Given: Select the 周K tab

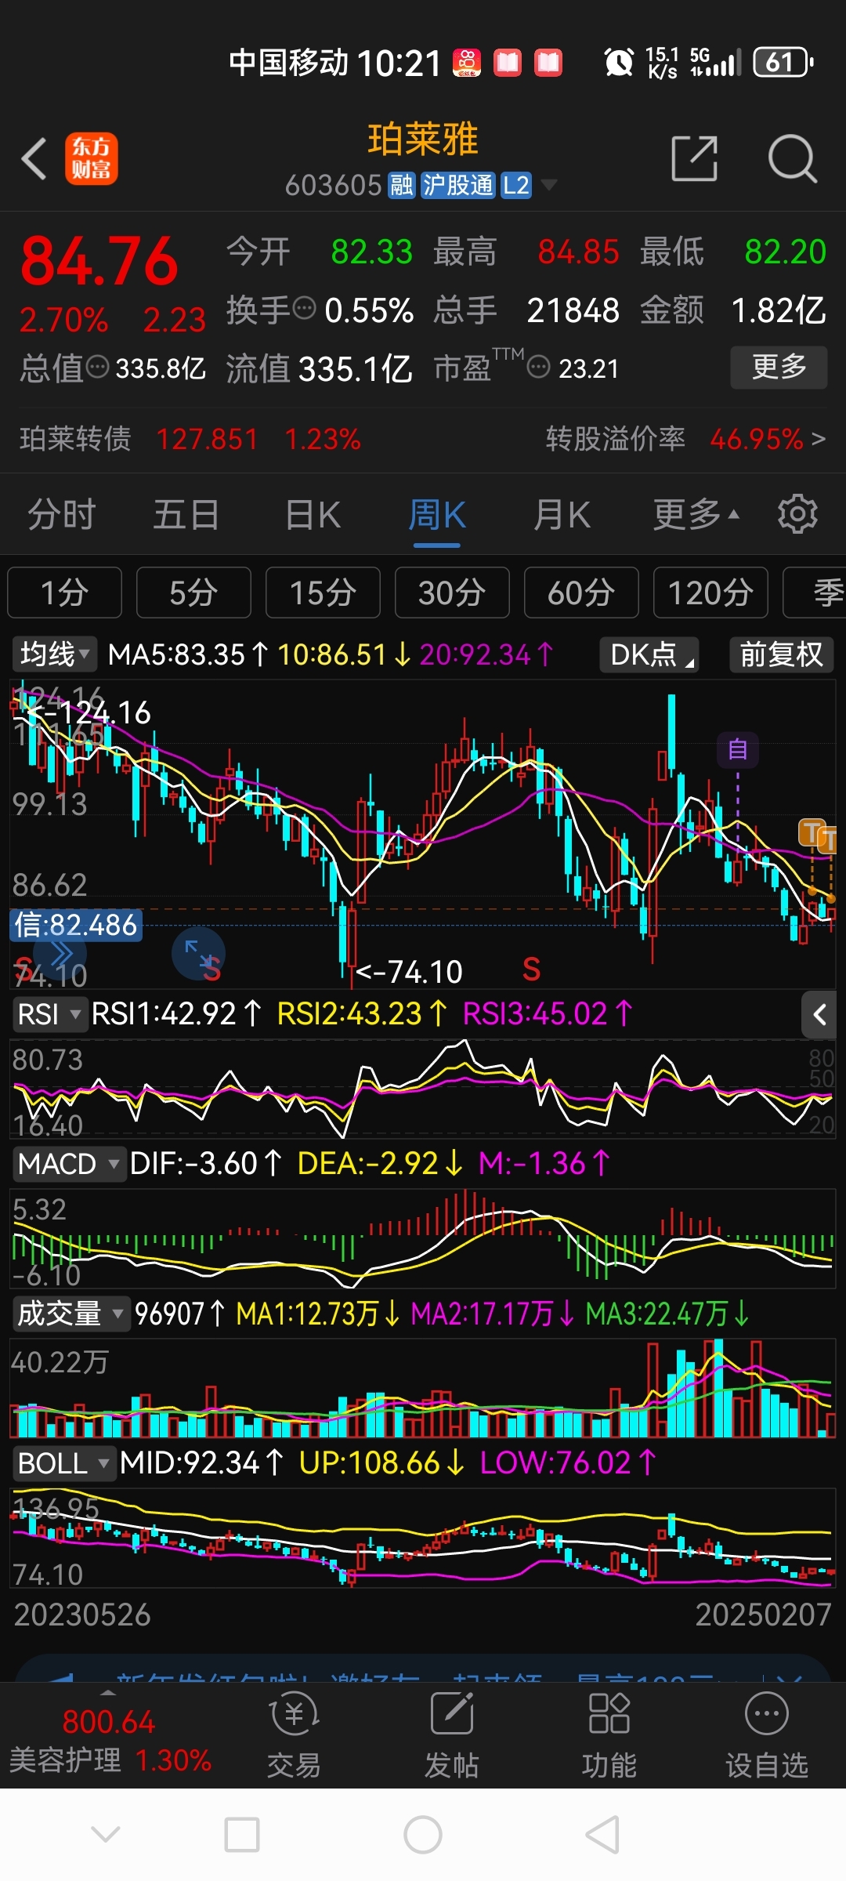Looking at the screenshot, I should click(x=437, y=514).
